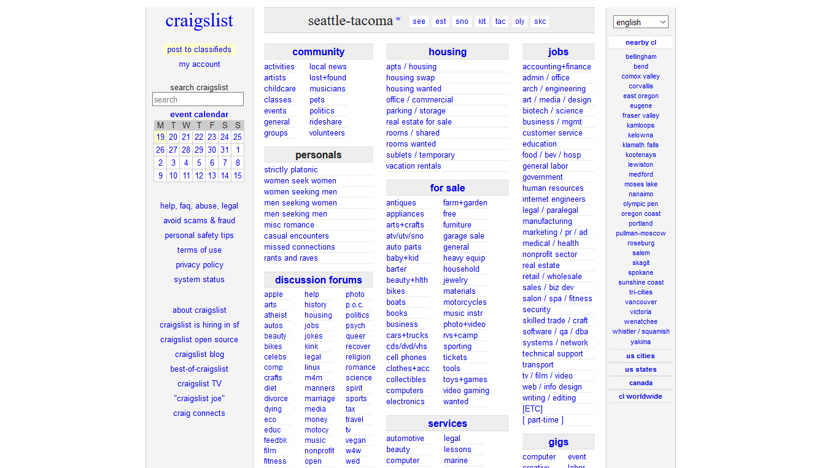This screenshot has width=822, height=468.
Task: Expand the us states section
Action: coord(640,369)
